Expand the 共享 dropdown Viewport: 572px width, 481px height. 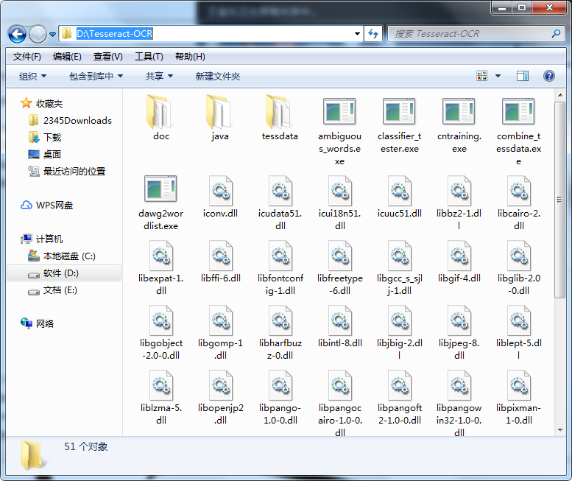click(159, 76)
